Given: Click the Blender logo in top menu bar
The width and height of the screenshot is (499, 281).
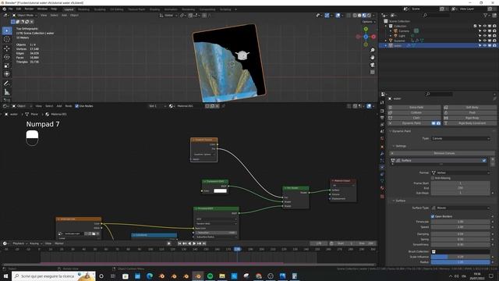Looking at the screenshot, I should click(x=5, y=9).
